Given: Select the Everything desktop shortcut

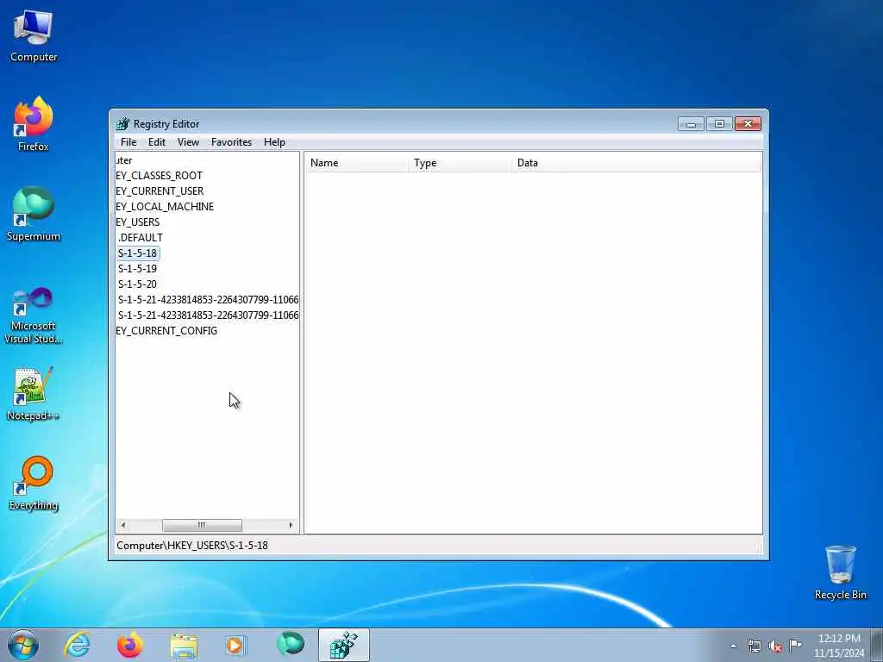Looking at the screenshot, I should pos(34,484).
